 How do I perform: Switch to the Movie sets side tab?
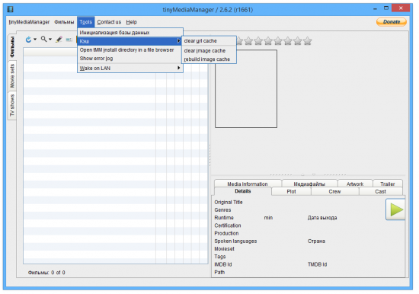(x=12, y=76)
